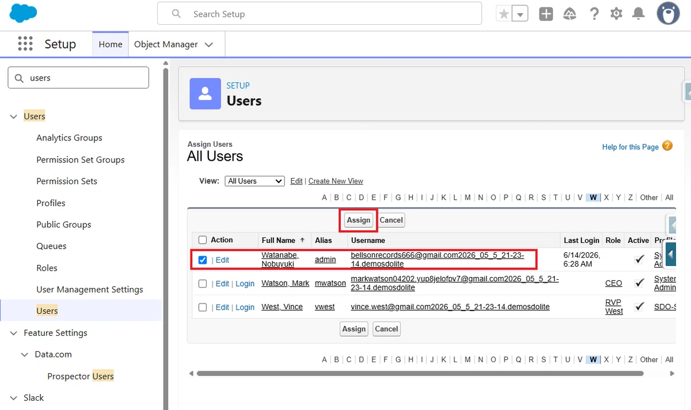Open User Management Settings
Screen dimensions: 691x410
tap(90, 289)
